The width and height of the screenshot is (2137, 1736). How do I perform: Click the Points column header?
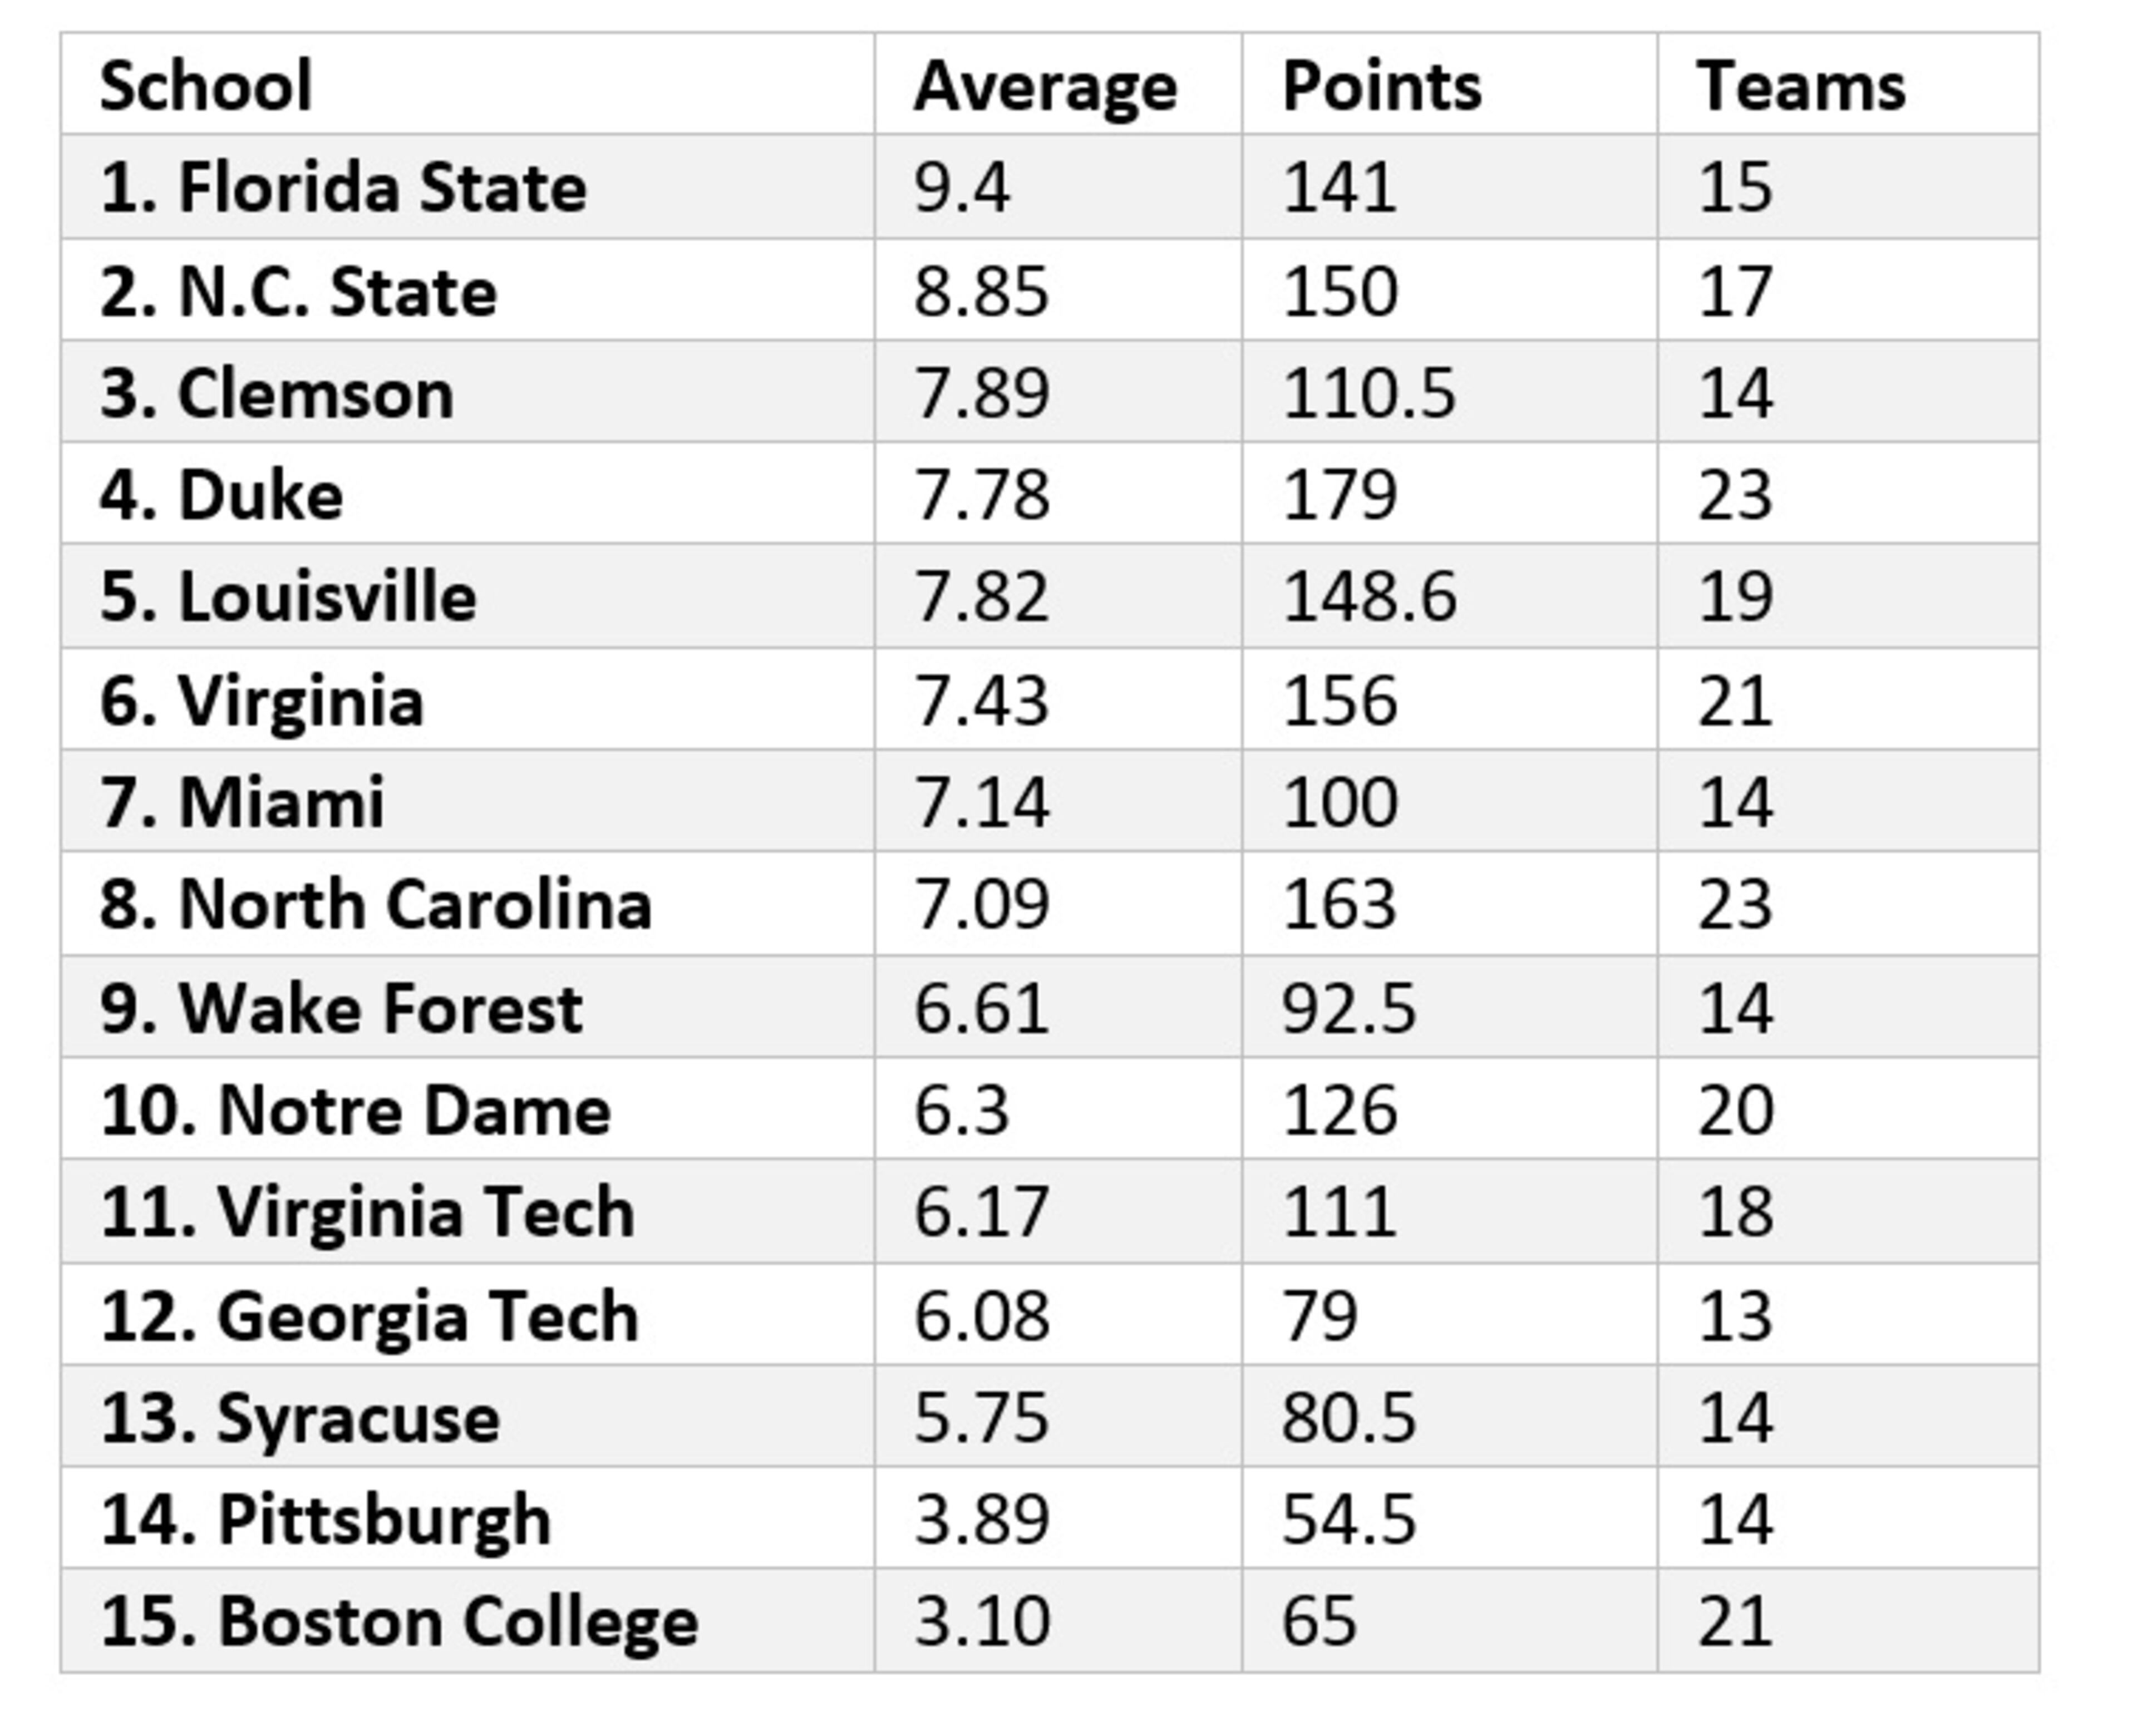[x=1381, y=86]
